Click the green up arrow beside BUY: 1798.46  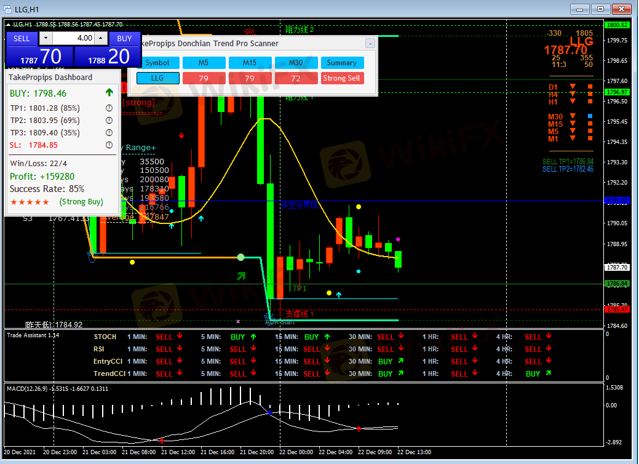[x=109, y=94]
